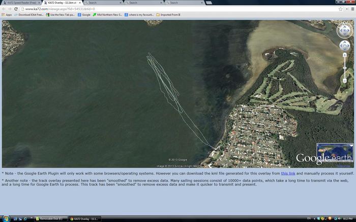356x222 pixels.
Task: Download the kml file via 'this link'
Action: 288,173
